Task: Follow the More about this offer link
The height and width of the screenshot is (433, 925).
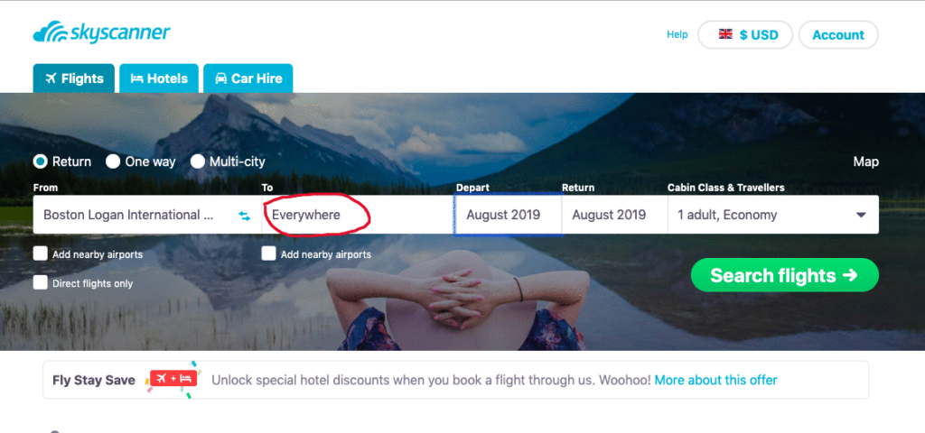Action: [715, 380]
